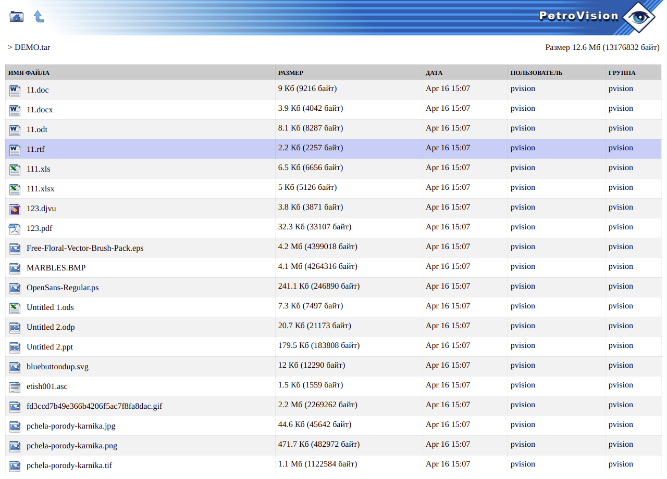Click the image icon next to MARBLES.BMP
667x479 pixels.
click(x=15, y=268)
